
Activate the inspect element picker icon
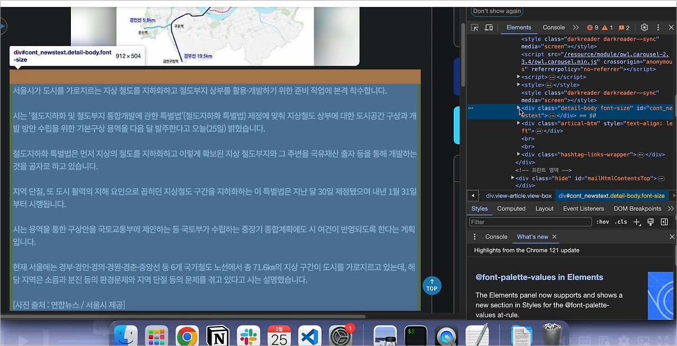pos(475,27)
